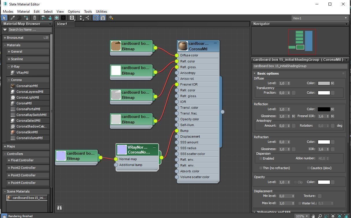Expand the Scanline group

(9, 59)
